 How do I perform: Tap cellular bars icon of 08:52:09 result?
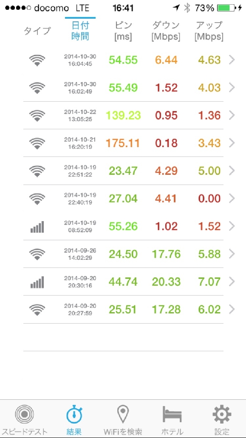[37, 227]
